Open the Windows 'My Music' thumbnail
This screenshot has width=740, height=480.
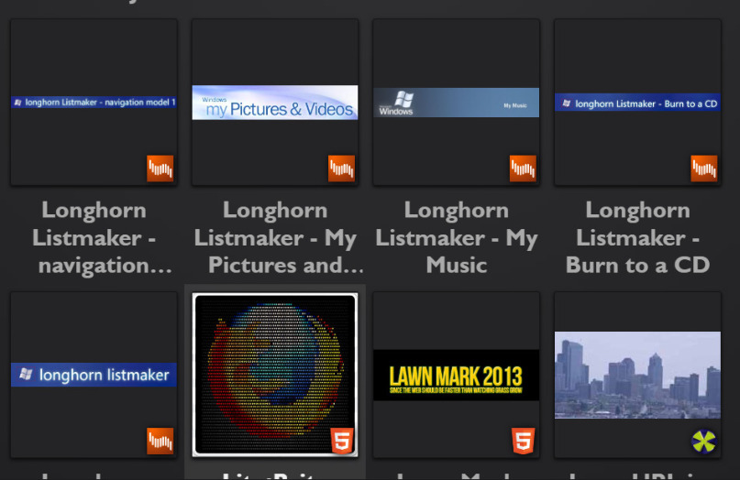[457, 103]
